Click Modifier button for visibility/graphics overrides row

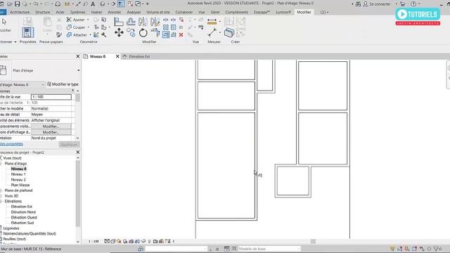51,126
